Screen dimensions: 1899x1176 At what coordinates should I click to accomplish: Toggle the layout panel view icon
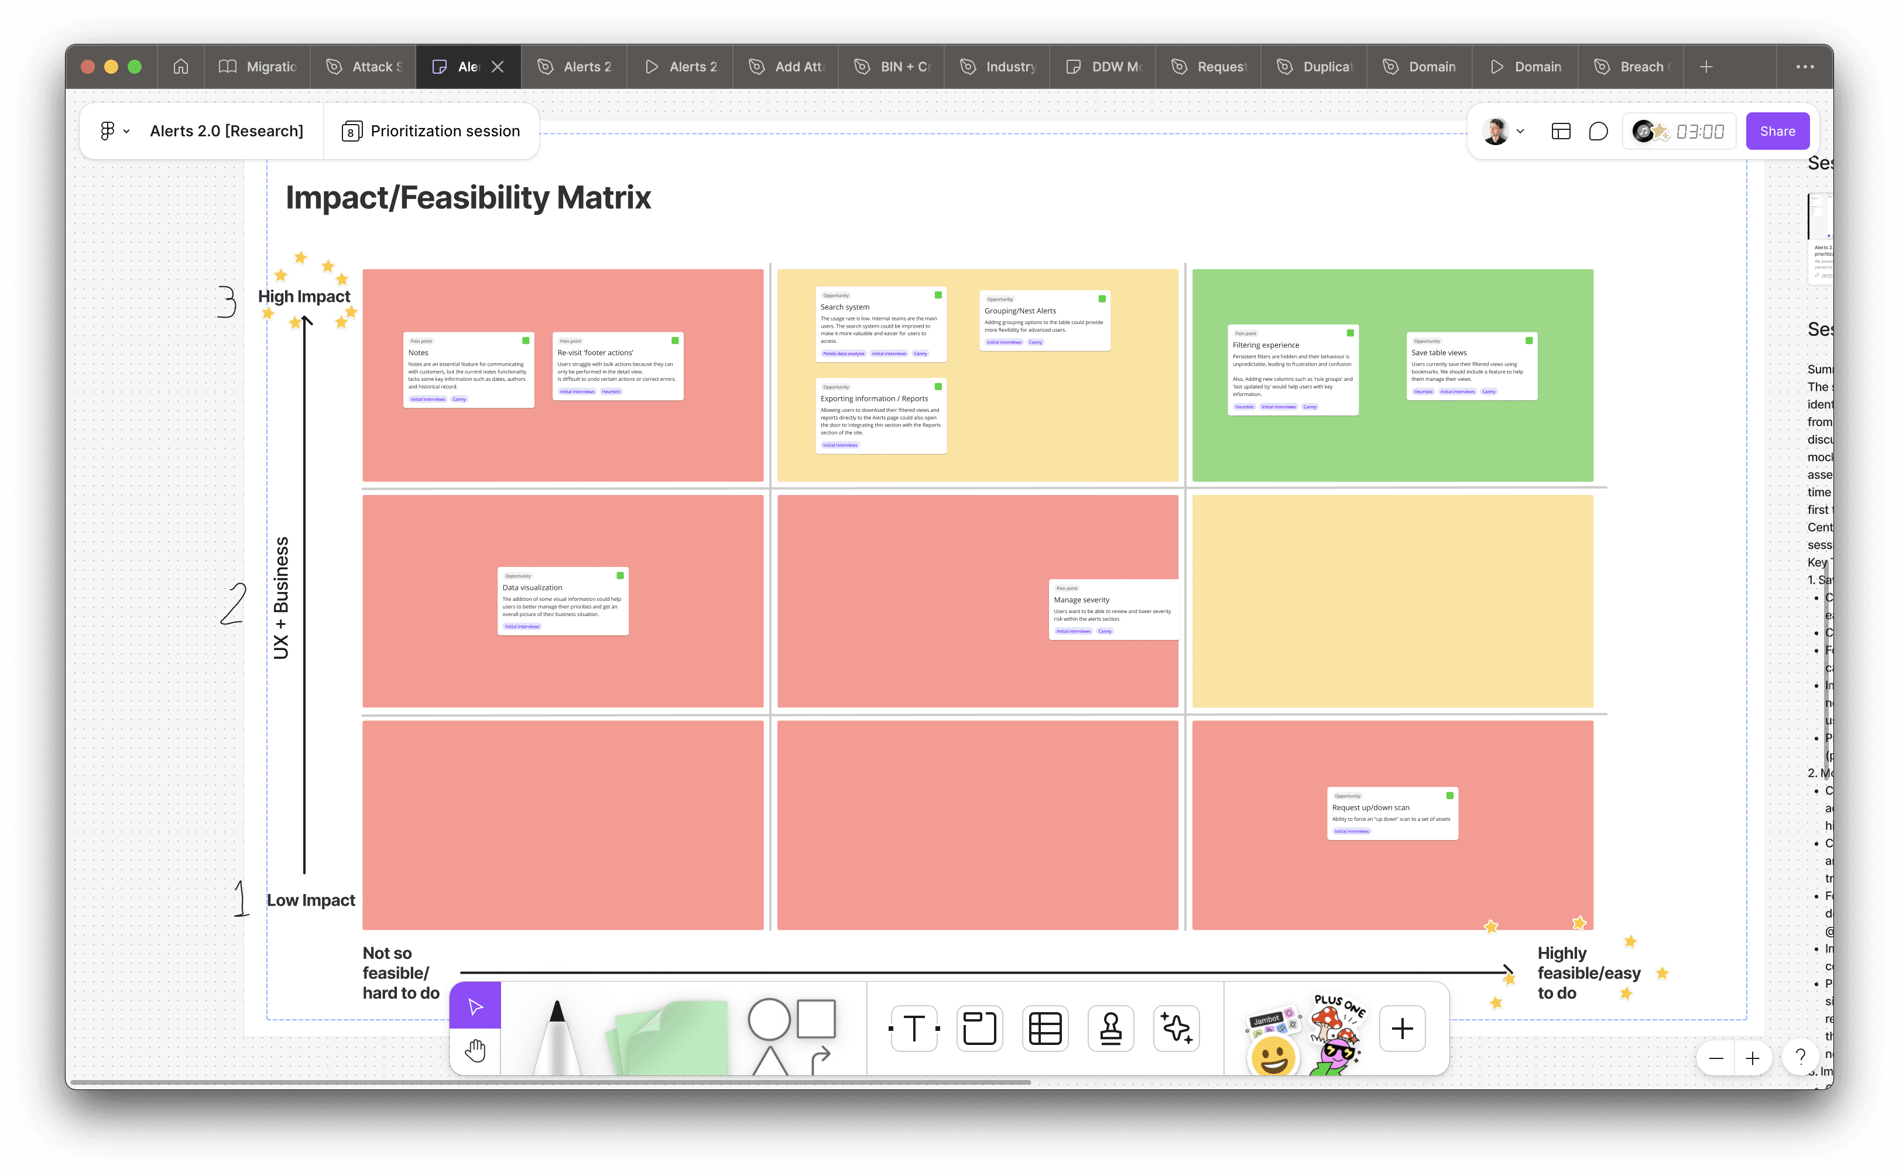click(x=1561, y=132)
